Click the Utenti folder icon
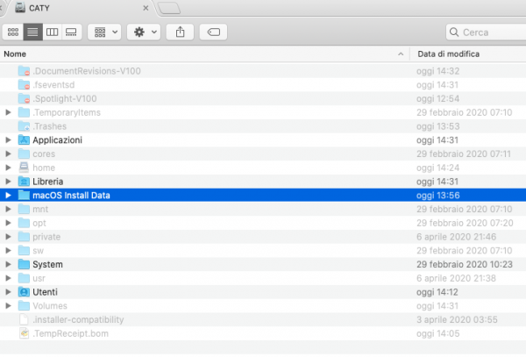Viewport: 526px width, 357px height. (x=24, y=292)
